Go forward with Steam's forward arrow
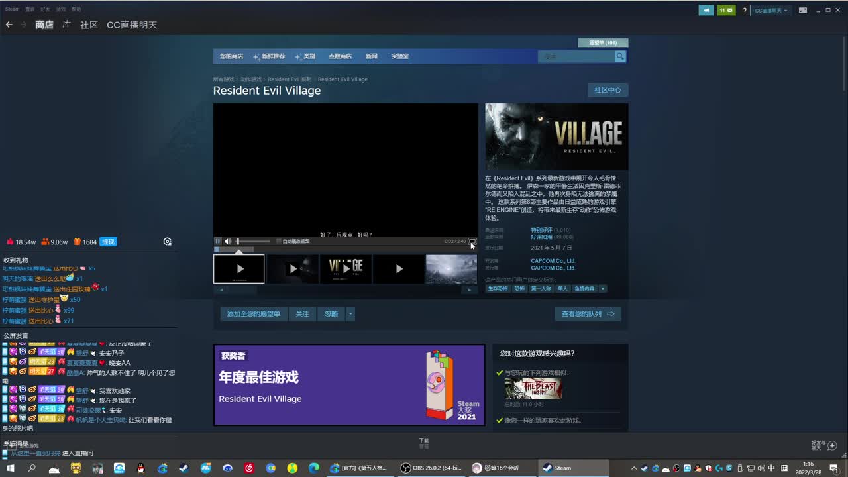Viewport: 848px width, 477px height. 24,25
